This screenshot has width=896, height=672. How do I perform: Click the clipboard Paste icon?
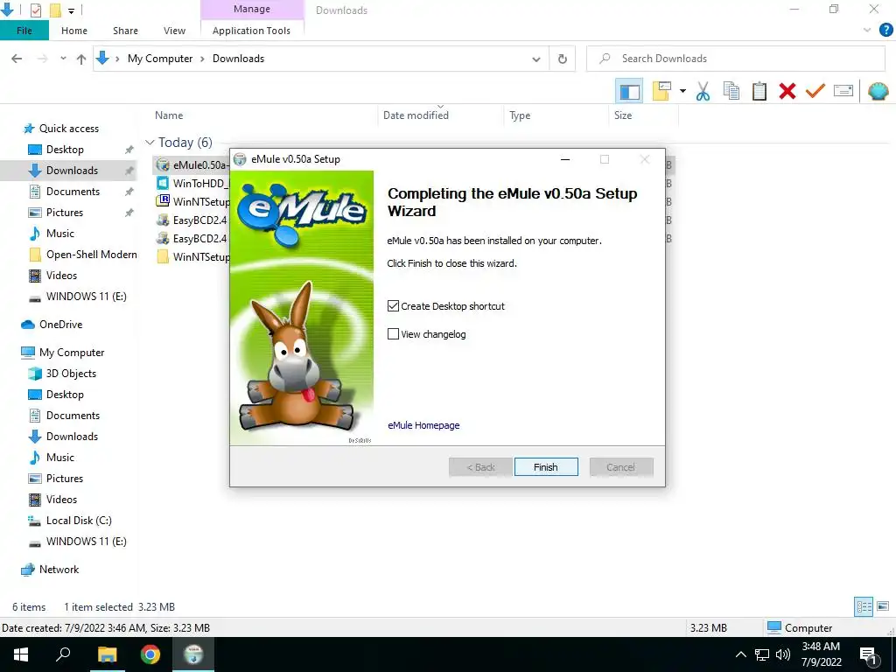759,91
